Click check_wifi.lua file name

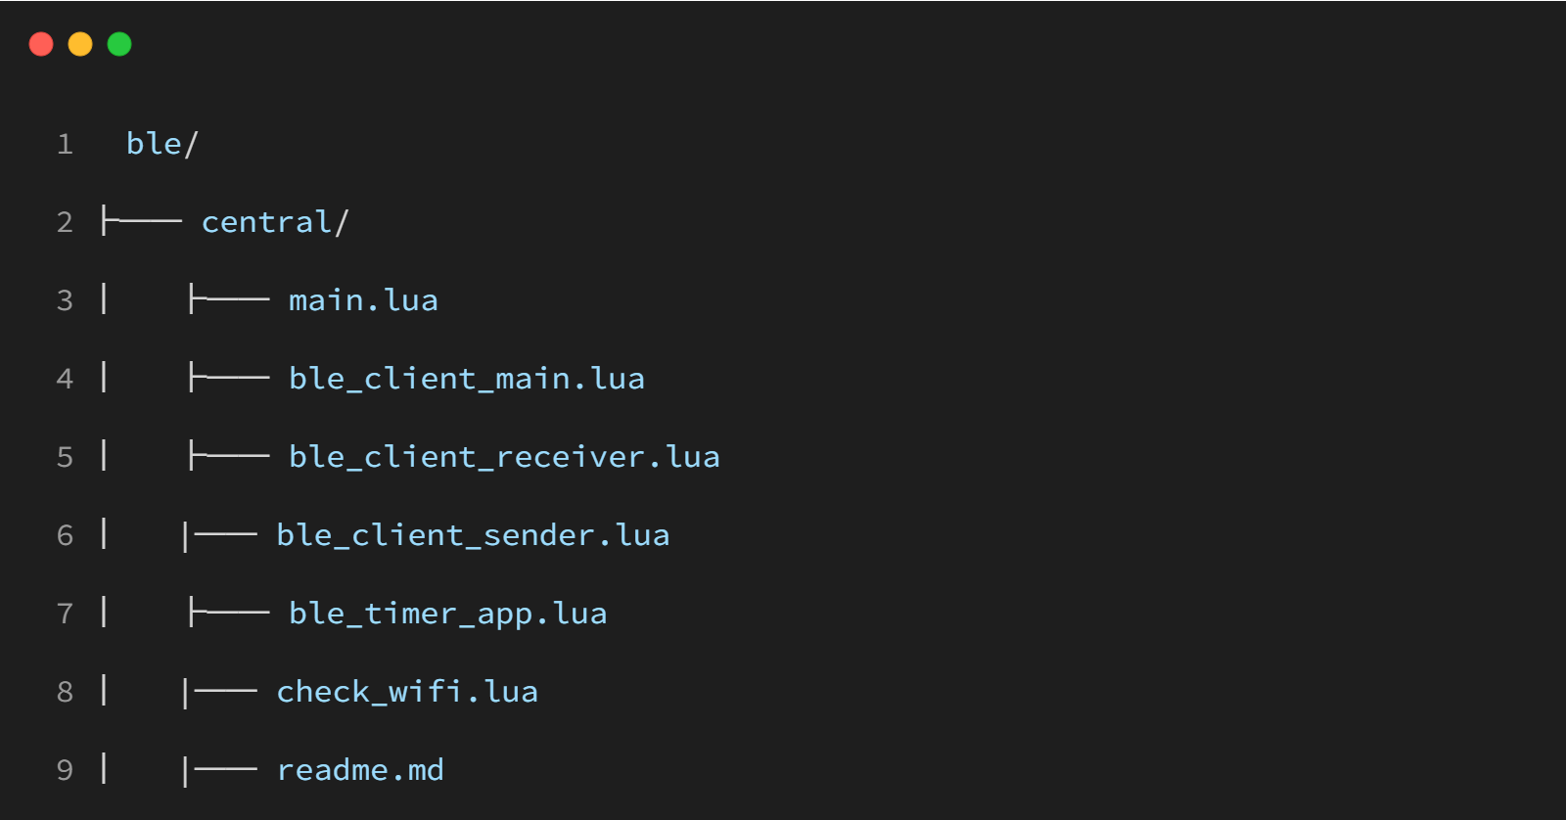(x=407, y=692)
